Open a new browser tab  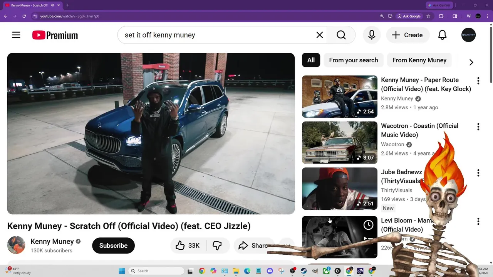(x=68, y=5)
